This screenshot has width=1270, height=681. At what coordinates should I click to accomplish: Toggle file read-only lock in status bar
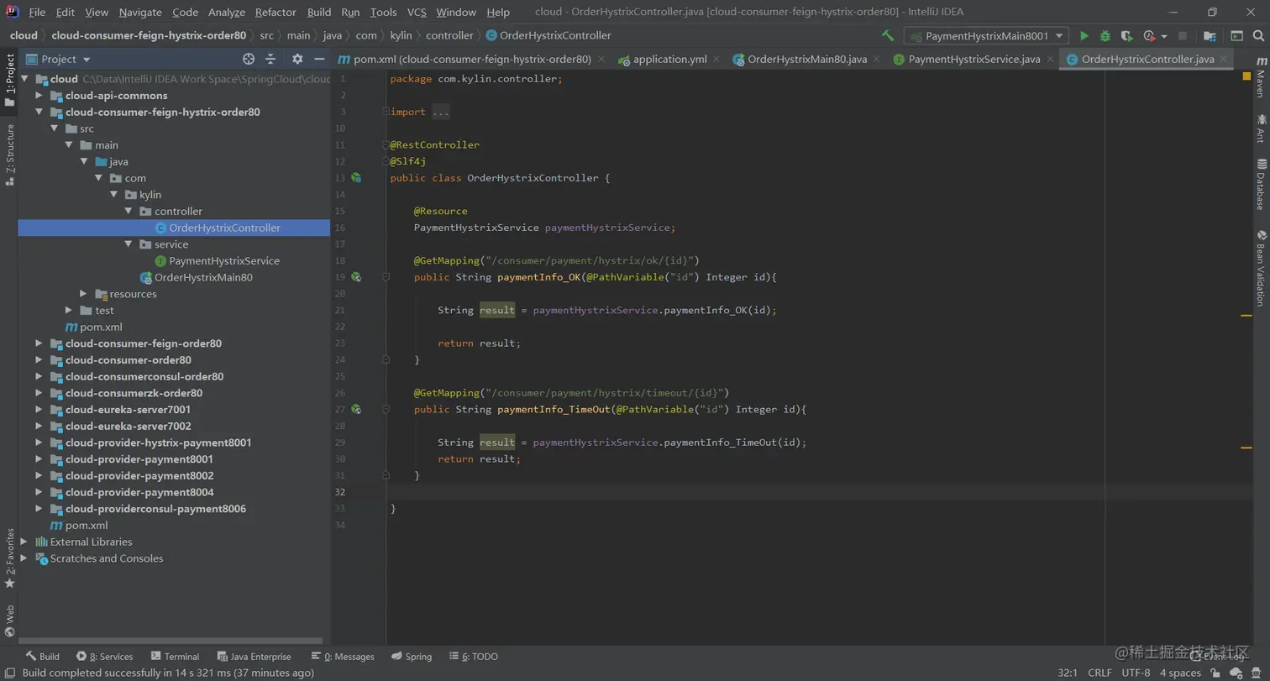click(1215, 673)
